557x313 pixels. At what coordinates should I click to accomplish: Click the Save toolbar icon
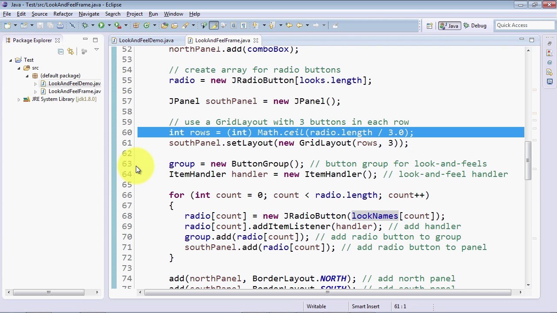coord(40,25)
